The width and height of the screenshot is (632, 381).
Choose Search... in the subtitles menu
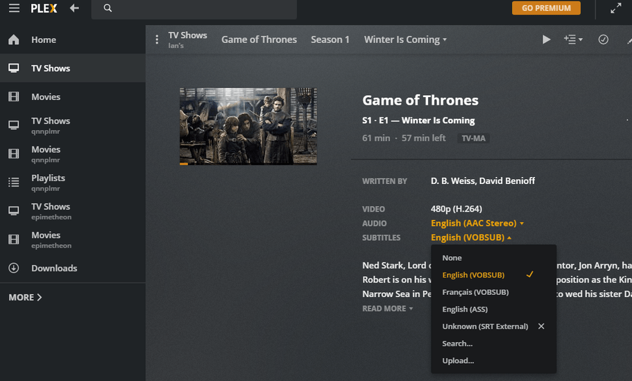click(x=494, y=344)
